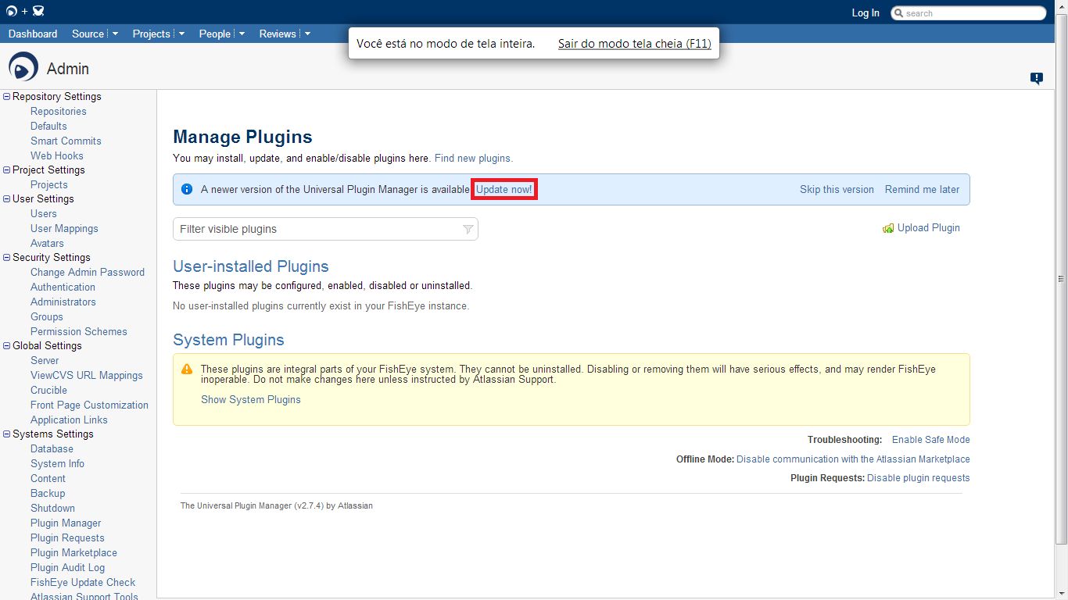Open Smart Commits in sidebar
Screen dimensions: 1068x600
pos(66,141)
